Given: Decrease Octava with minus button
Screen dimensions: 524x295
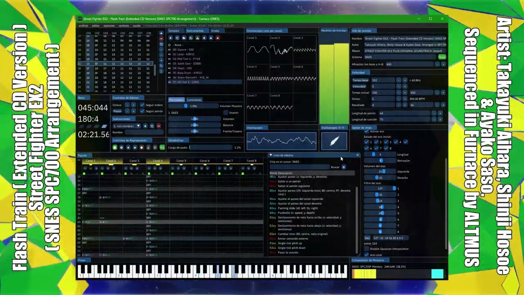Looking at the screenshot, I should (x=127, y=105).
